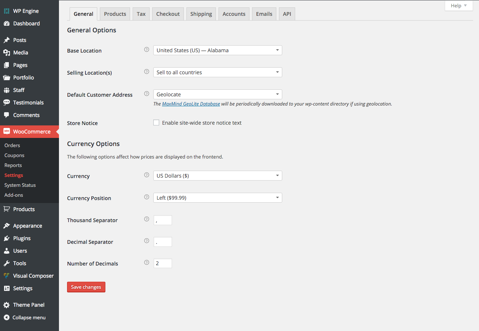Click the Products cart icon

coord(7,209)
